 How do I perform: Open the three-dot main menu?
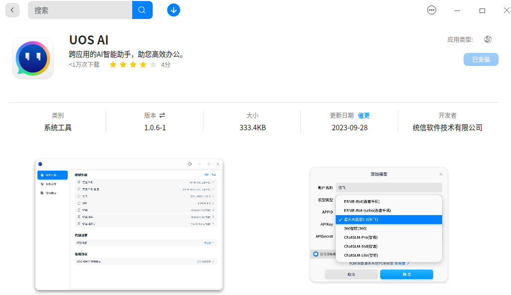click(432, 10)
